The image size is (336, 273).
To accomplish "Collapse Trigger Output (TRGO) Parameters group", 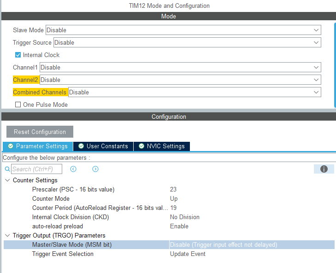I will [x=7, y=236].
